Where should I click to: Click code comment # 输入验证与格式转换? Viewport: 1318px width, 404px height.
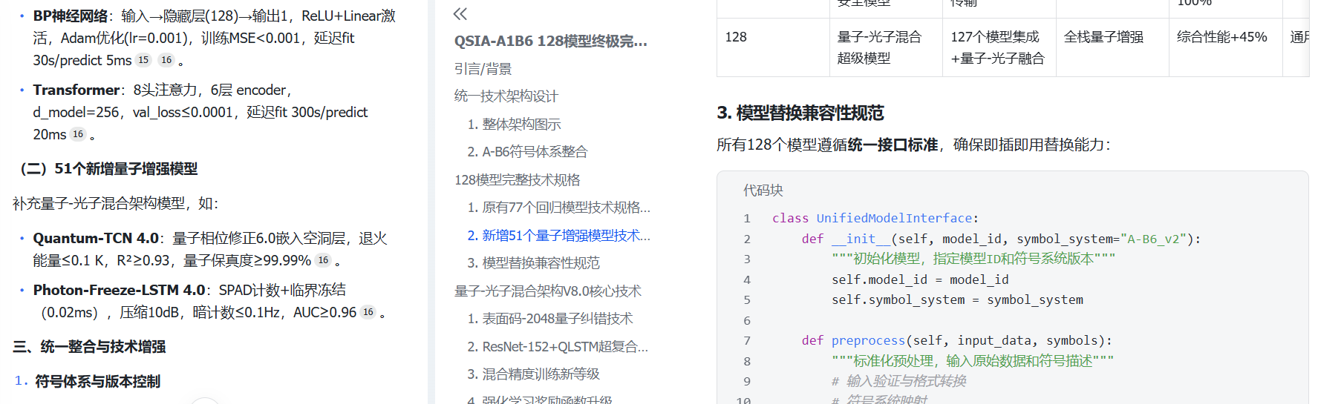coord(898,381)
